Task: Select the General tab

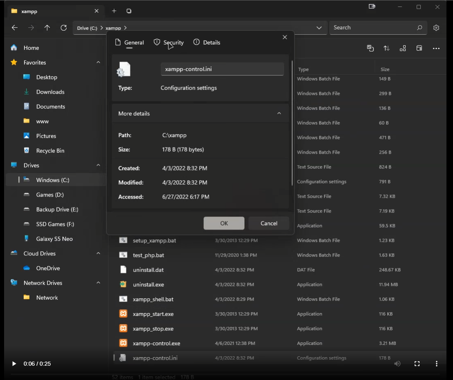Action: pyautogui.click(x=129, y=42)
